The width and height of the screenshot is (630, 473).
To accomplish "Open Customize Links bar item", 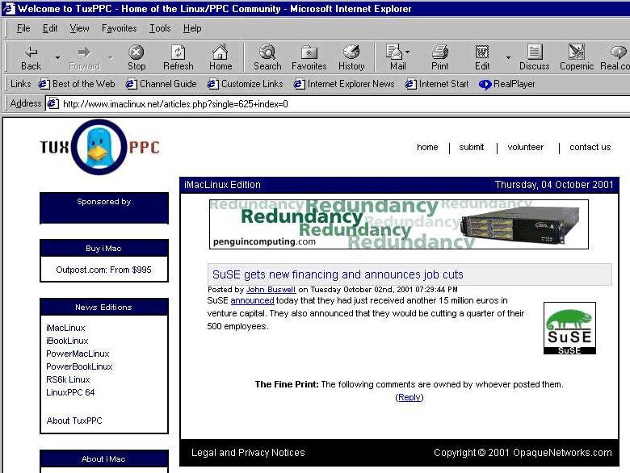I will [245, 84].
